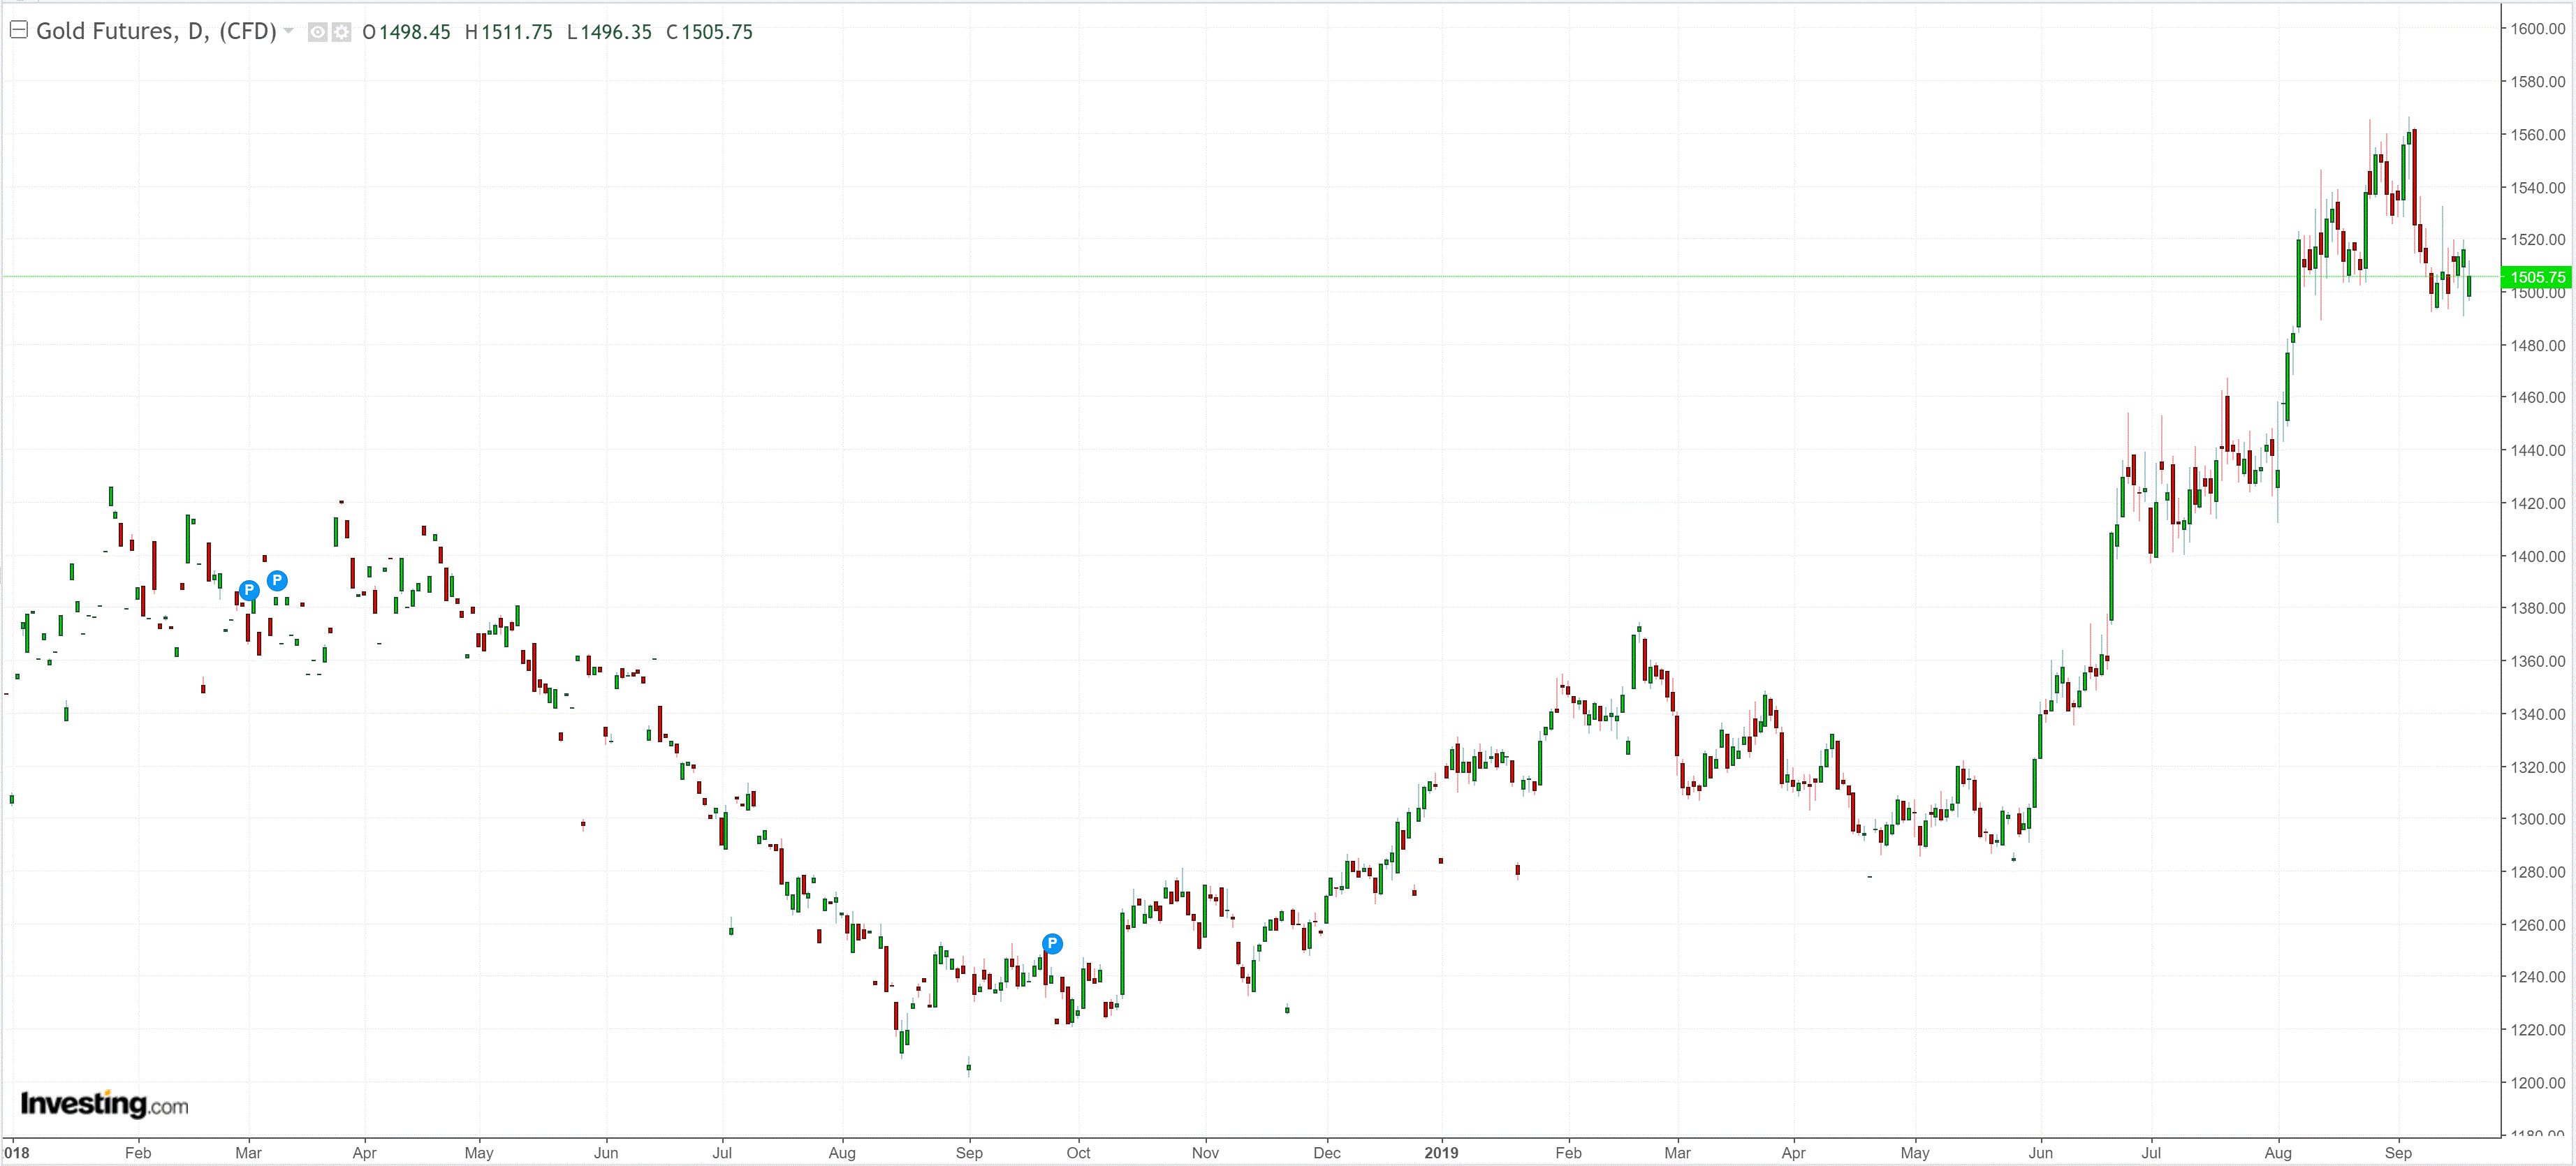
Task: Click the 1400.00 label on the price scale
Action: click(x=2538, y=556)
